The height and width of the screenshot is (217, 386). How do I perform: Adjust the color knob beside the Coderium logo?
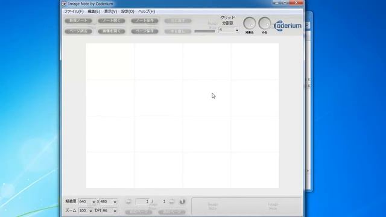click(264, 23)
